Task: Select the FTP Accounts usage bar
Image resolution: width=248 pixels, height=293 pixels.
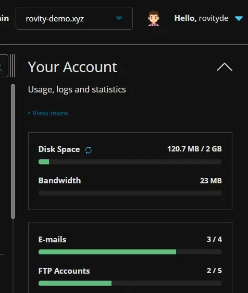Action: pyautogui.click(x=130, y=283)
